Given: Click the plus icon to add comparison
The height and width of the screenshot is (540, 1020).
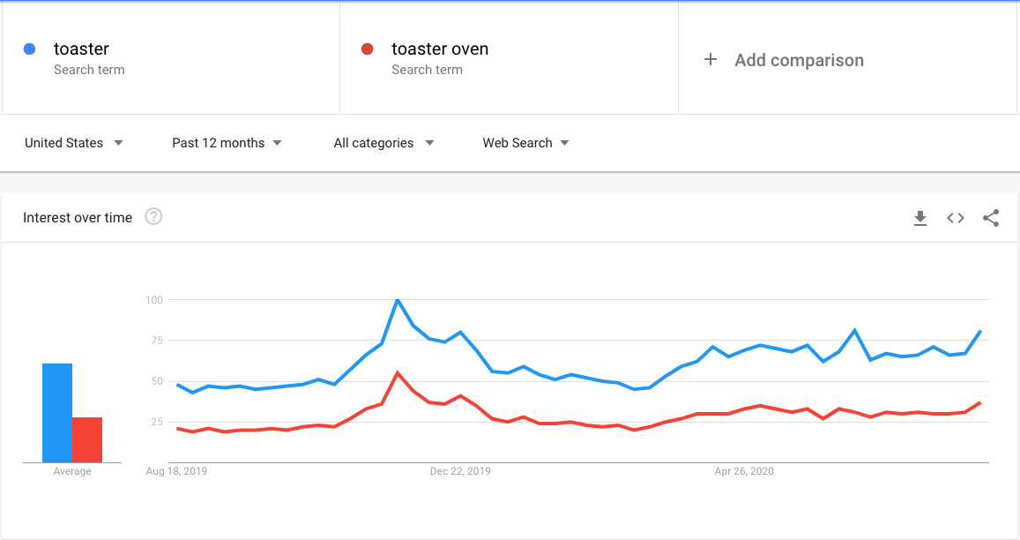Looking at the screenshot, I should point(711,60).
